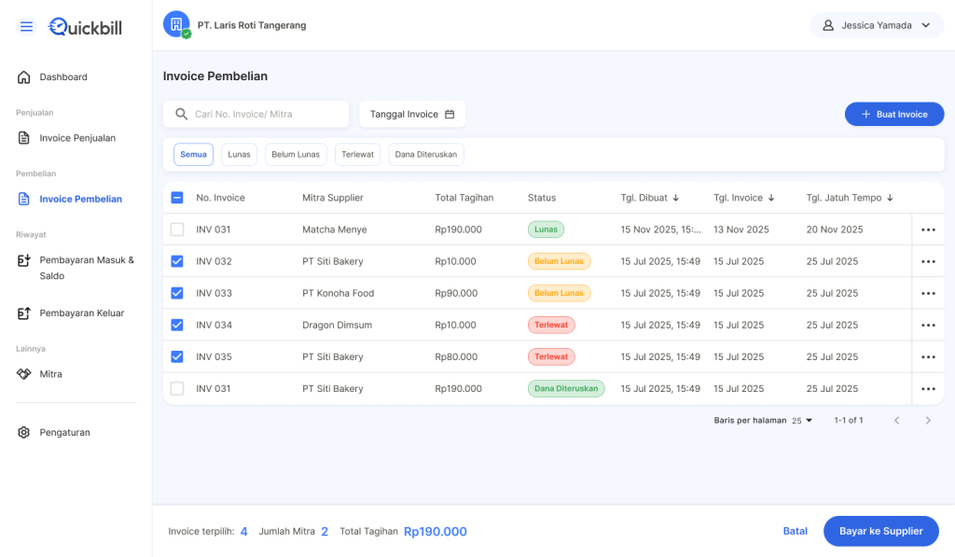The width and height of the screenshot is (955, 557).
Task: Open Pengaturan via the gear icon
Action: click(x=24, y=433)
